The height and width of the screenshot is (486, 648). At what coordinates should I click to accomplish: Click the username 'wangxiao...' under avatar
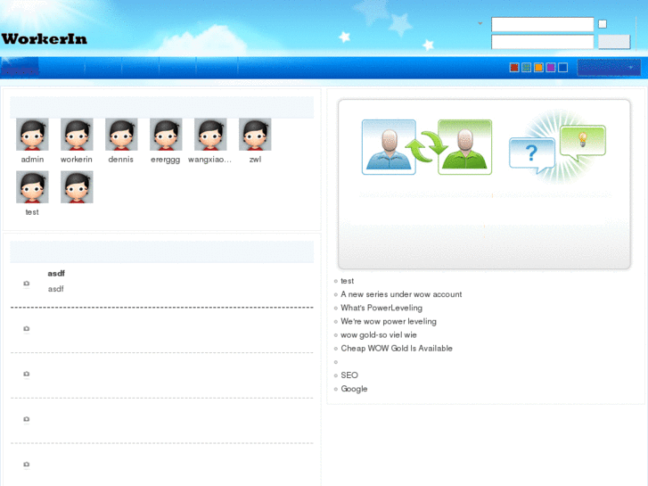click(209, 160)
